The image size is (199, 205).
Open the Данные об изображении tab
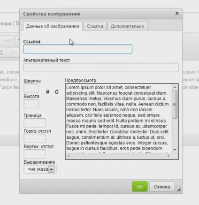pyautogui.click(x=53, y=26)
